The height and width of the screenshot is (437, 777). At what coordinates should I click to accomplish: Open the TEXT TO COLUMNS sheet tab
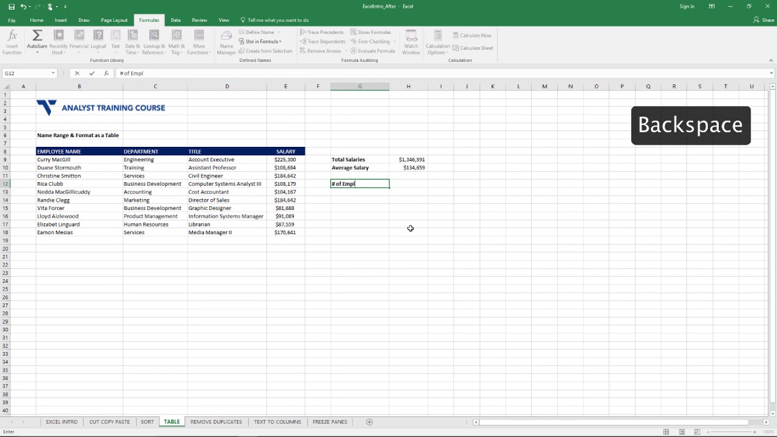click(277, 422)
